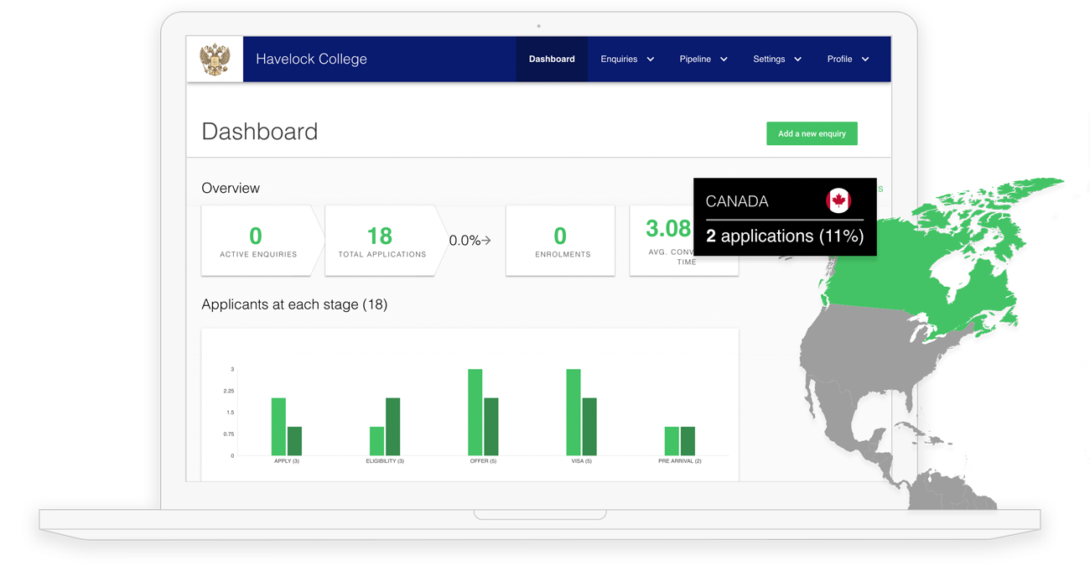Click the Add a new enquiry button
This screenshot has width=1090, height=587.
[812, 133]
